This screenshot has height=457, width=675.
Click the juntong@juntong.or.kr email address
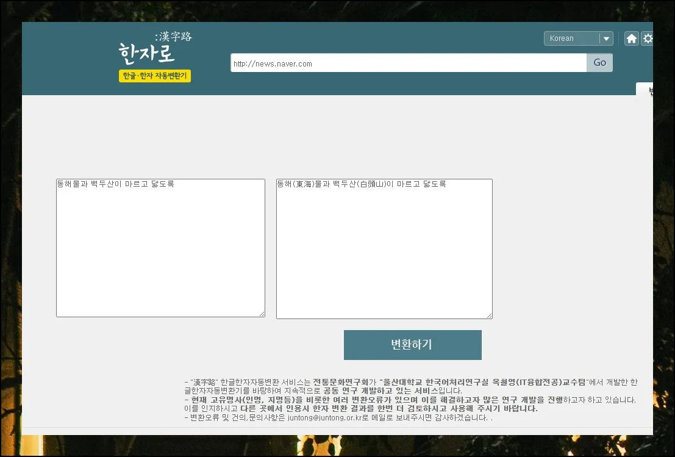tap(321, 418)
